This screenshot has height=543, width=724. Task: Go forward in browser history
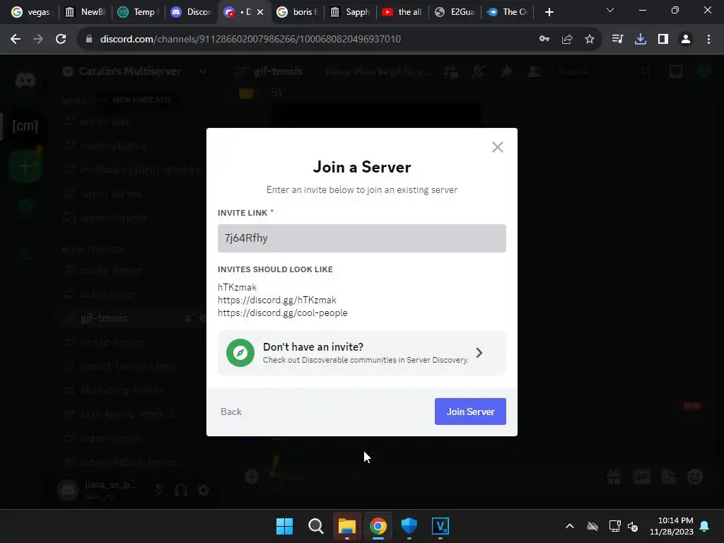[38, 40]
